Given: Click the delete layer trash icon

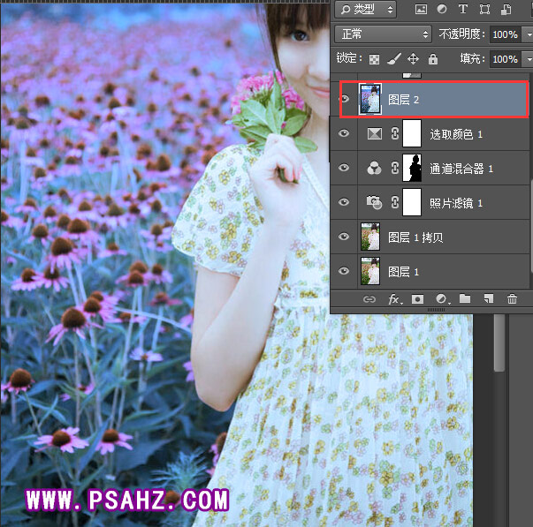Looking at the screenshot, I should (x=512, y=300).
